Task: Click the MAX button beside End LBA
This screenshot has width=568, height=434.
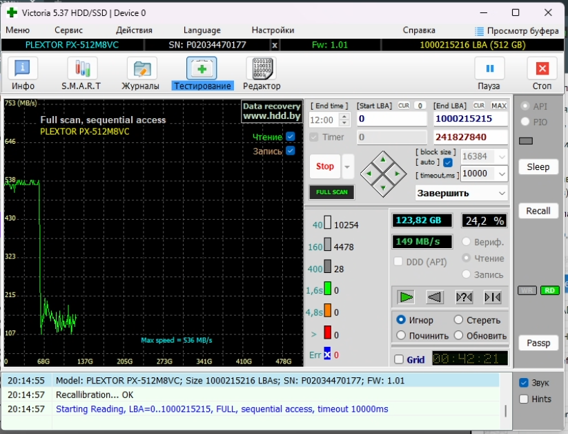Action: point(499,106)
